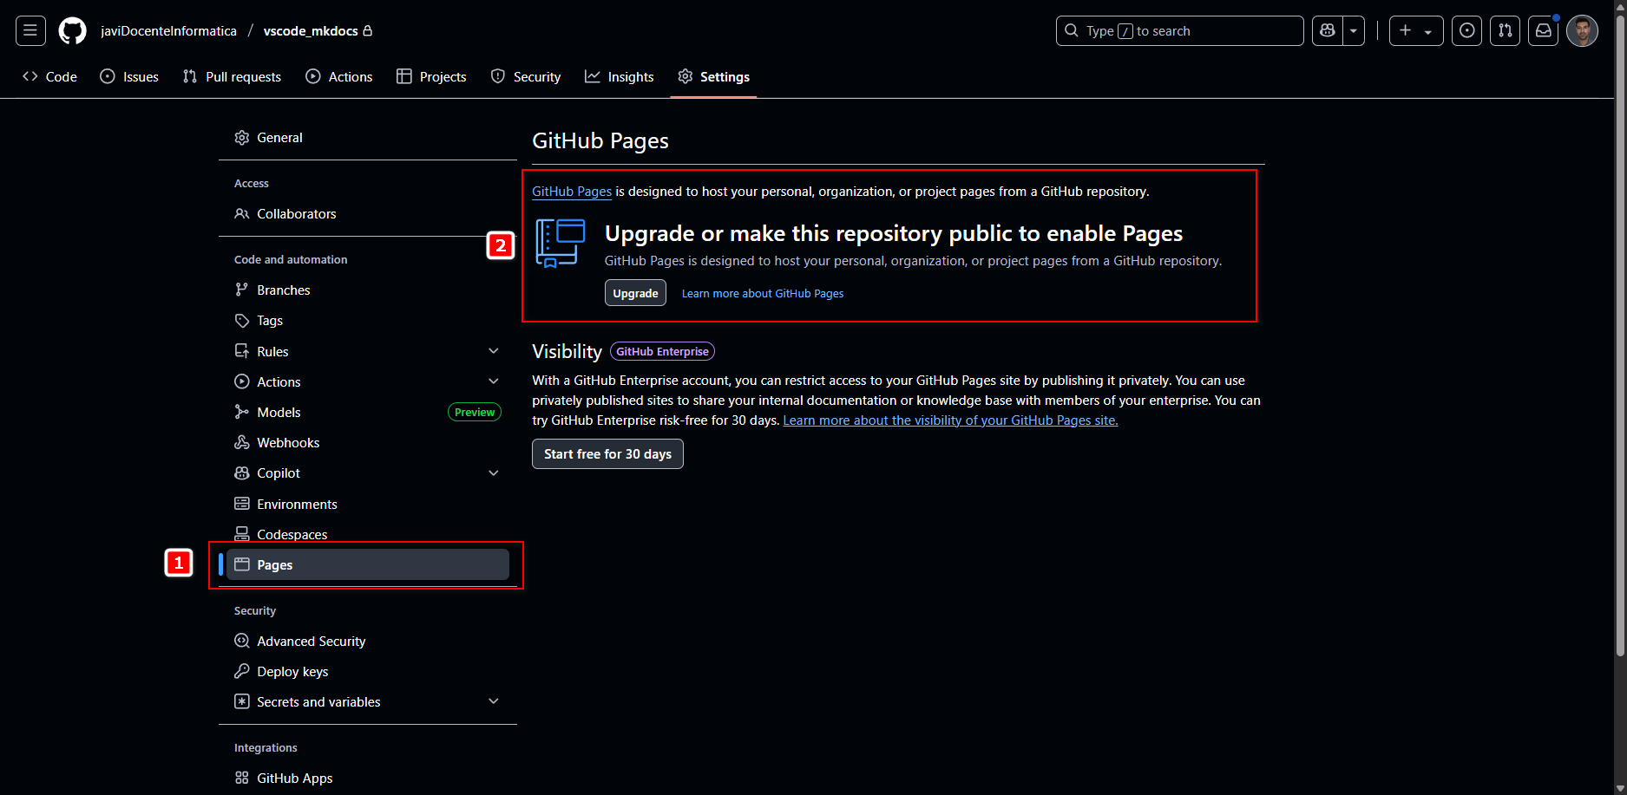Expand the Rules section chevron

coord(494,351)
